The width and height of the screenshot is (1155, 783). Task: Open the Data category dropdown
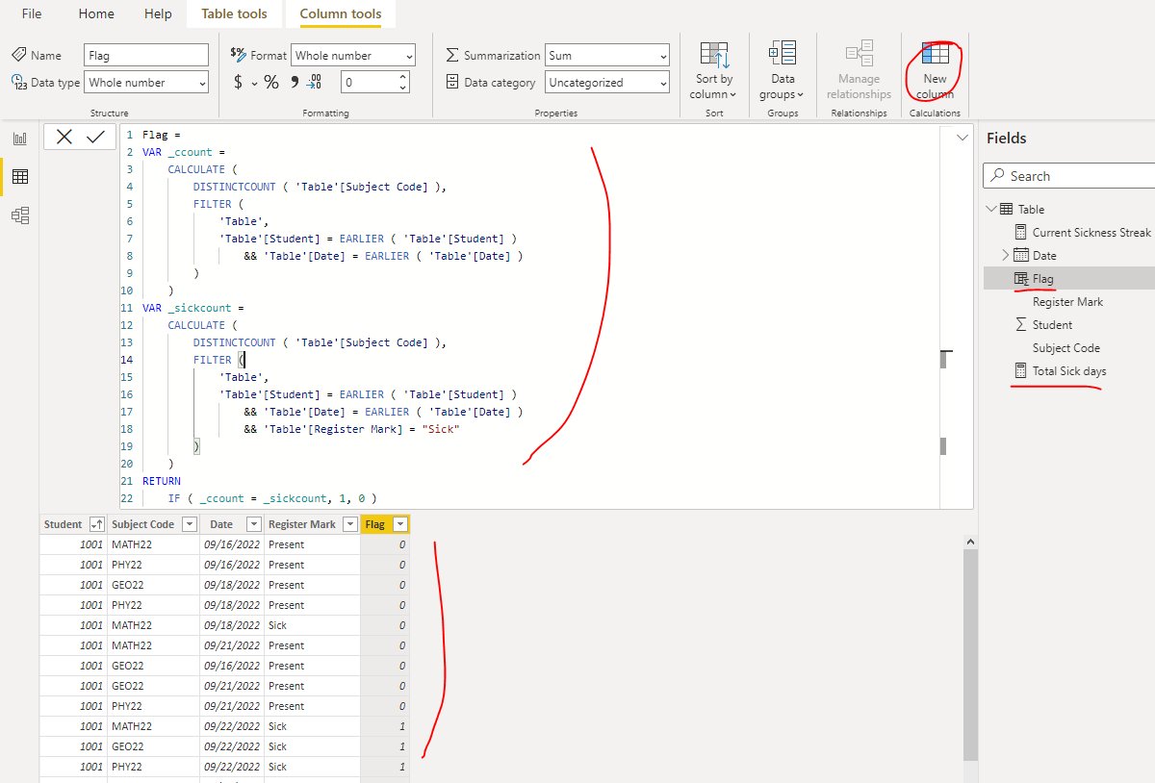pos(607,83)
